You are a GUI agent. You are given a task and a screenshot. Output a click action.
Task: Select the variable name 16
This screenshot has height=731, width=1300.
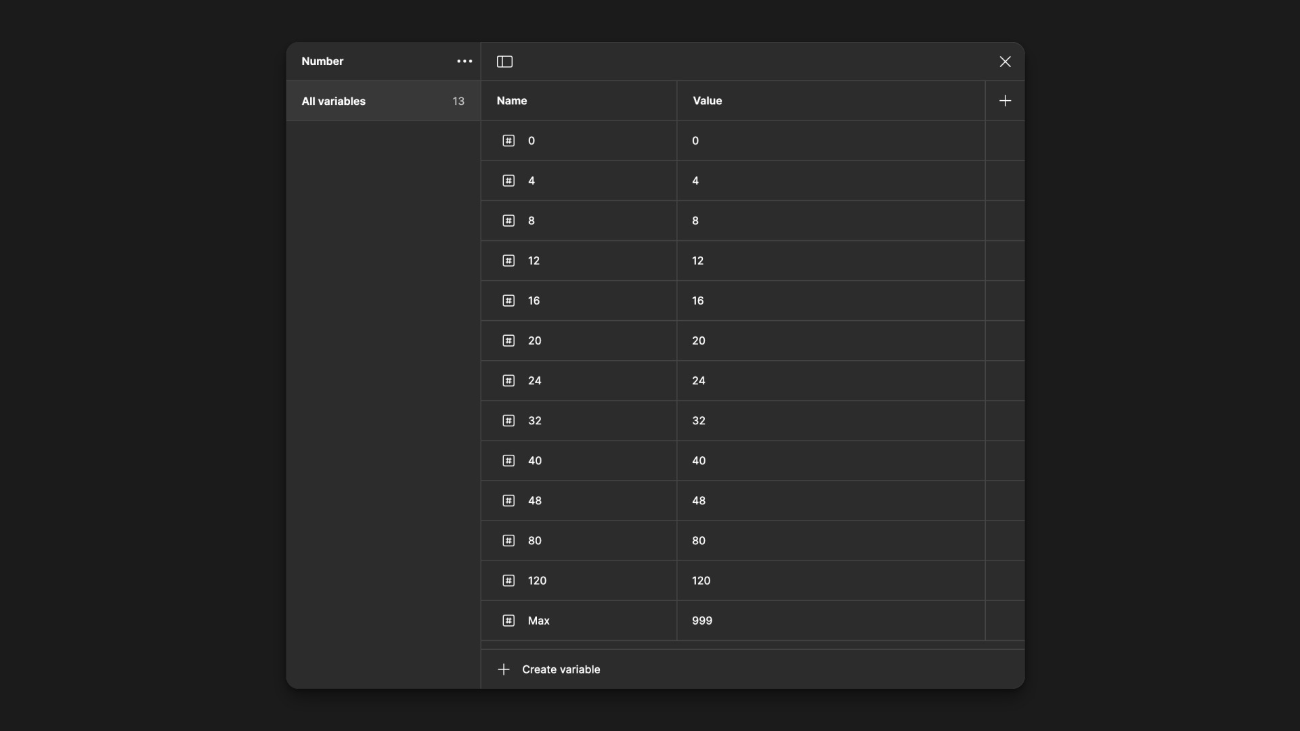point(534,301)
